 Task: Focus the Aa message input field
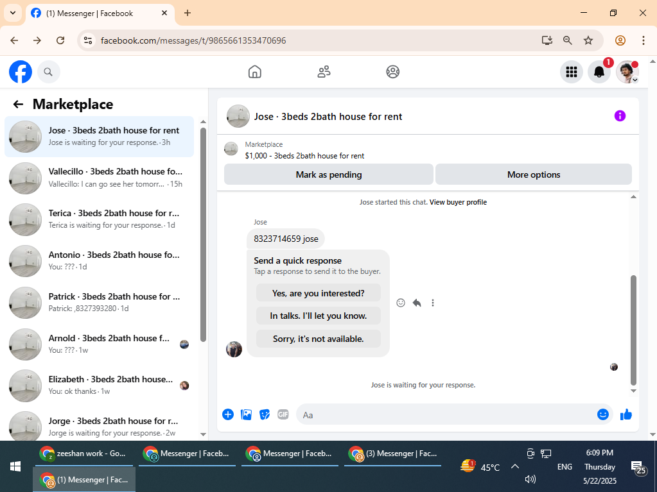coord(446,414)
